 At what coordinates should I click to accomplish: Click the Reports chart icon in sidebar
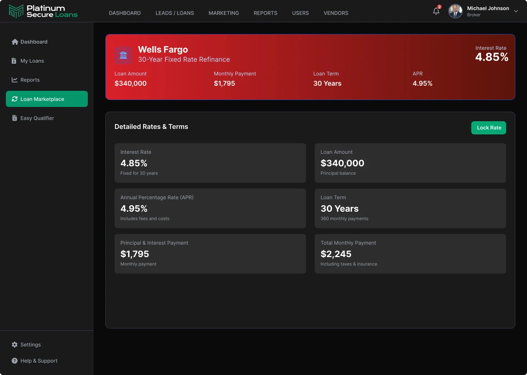click(15, 80)
